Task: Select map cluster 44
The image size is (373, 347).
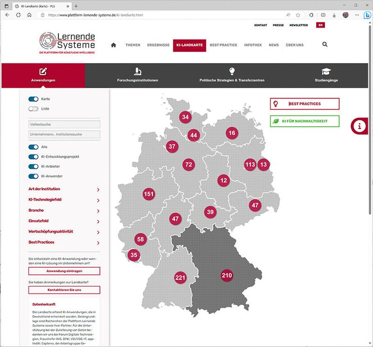Action: pos(193,135)
